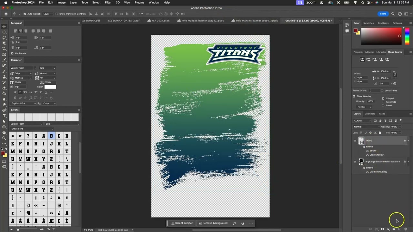Click the delete layer trash icon
413x232 pixels.
click(x=406, y=229)
